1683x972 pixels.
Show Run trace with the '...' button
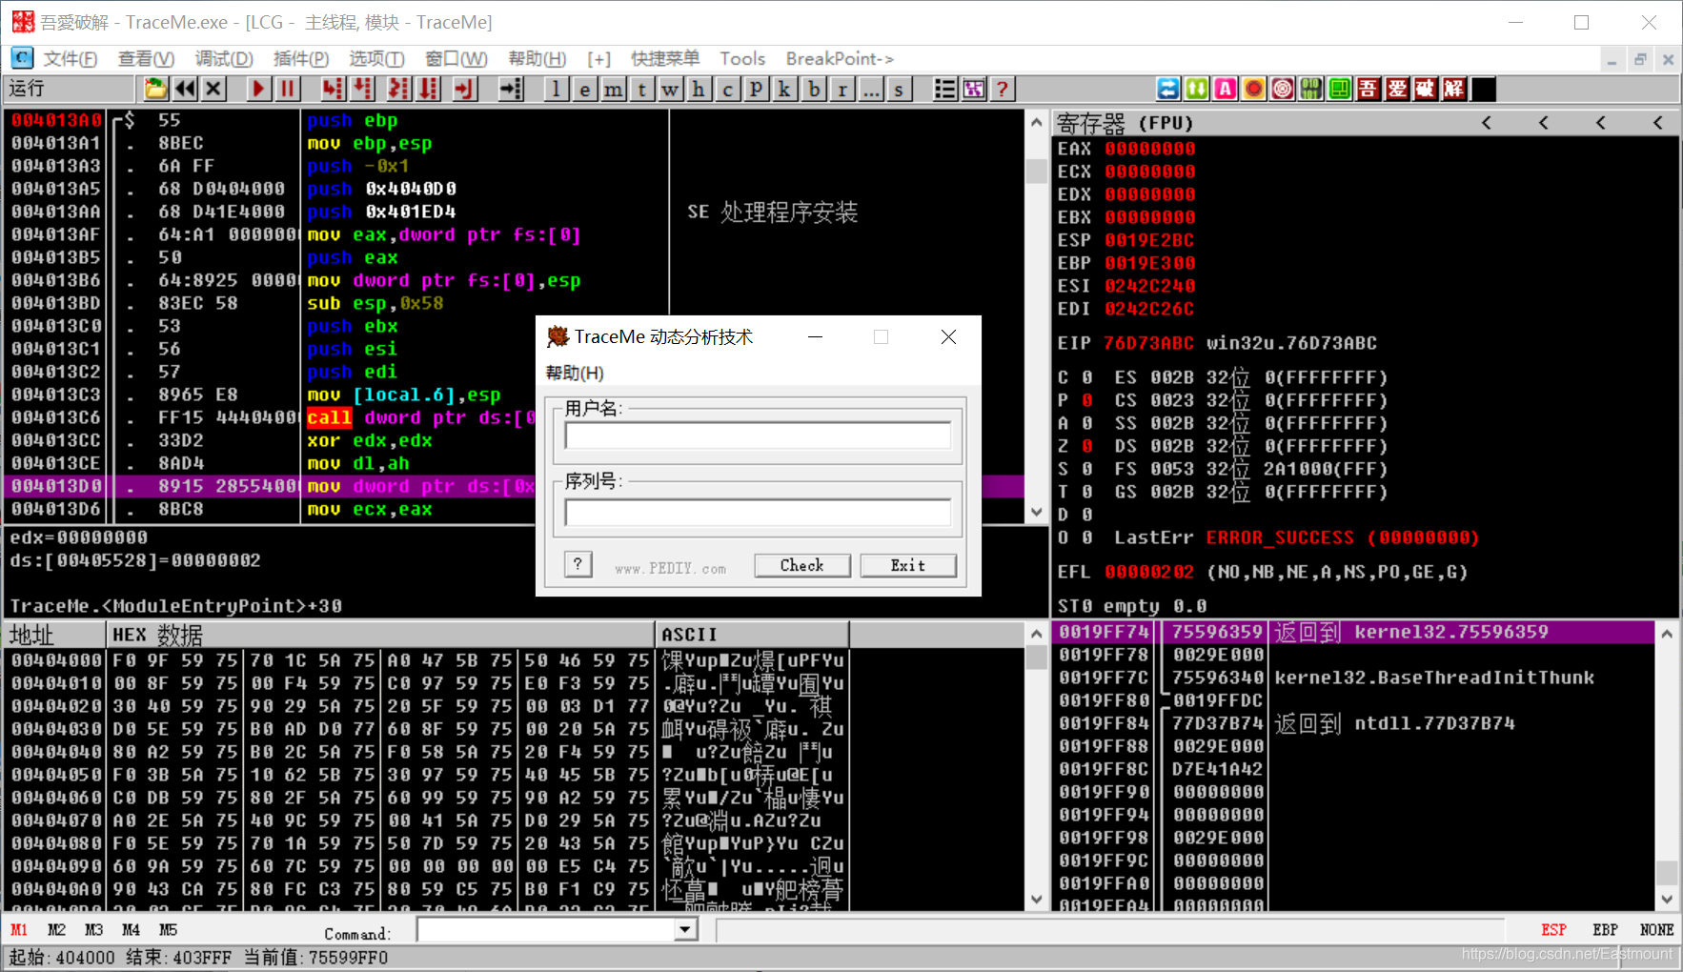pyautogui.click(x=871, y=89)
